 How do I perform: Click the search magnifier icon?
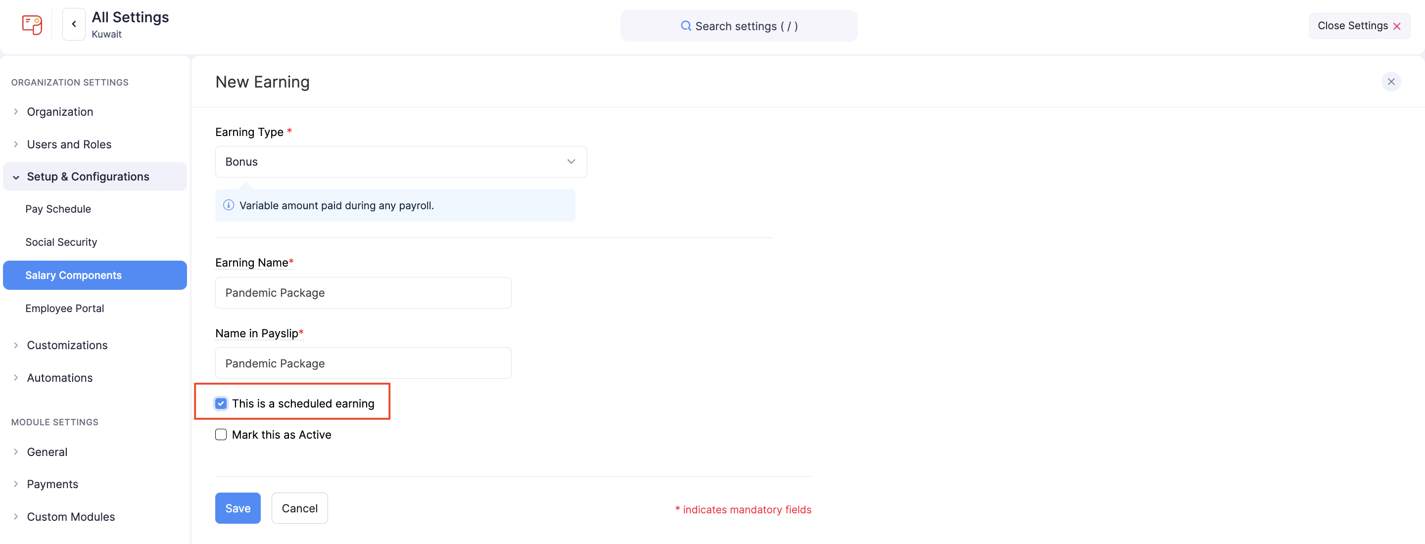click(685, 26)
